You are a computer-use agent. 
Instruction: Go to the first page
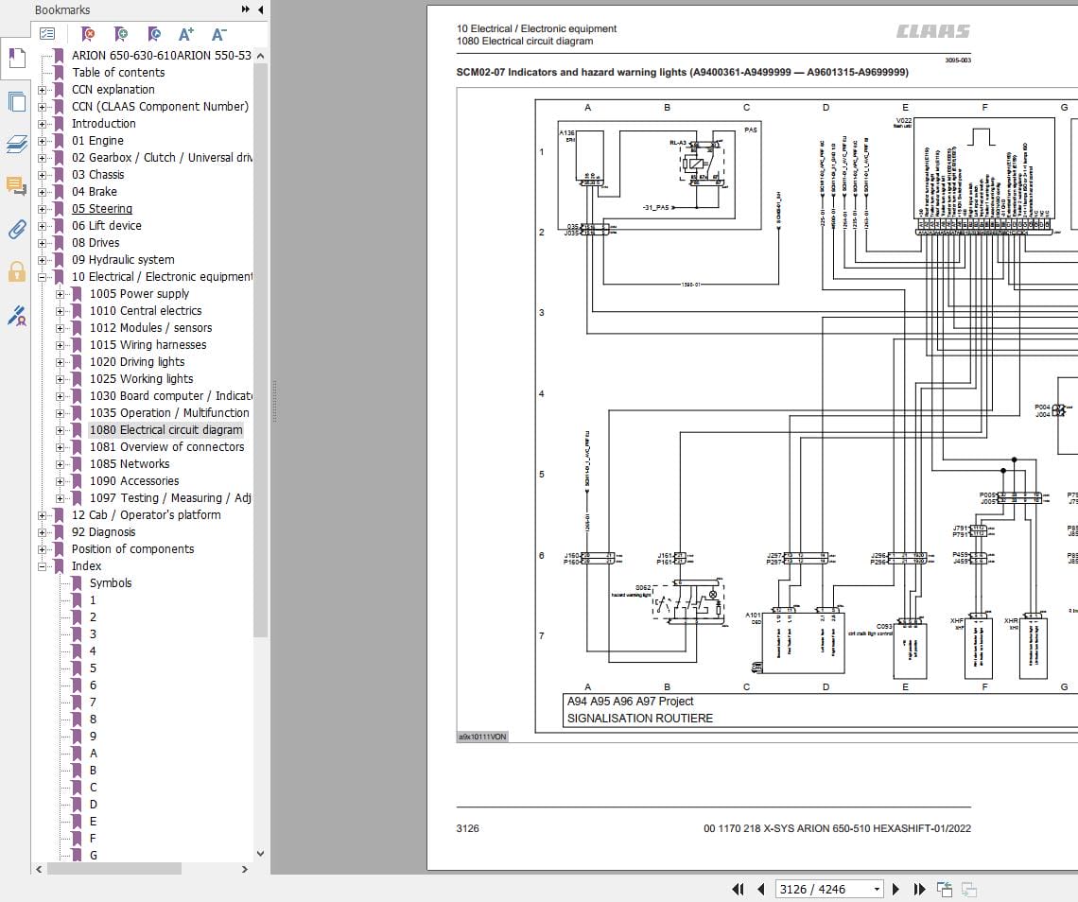pos(738,889)
